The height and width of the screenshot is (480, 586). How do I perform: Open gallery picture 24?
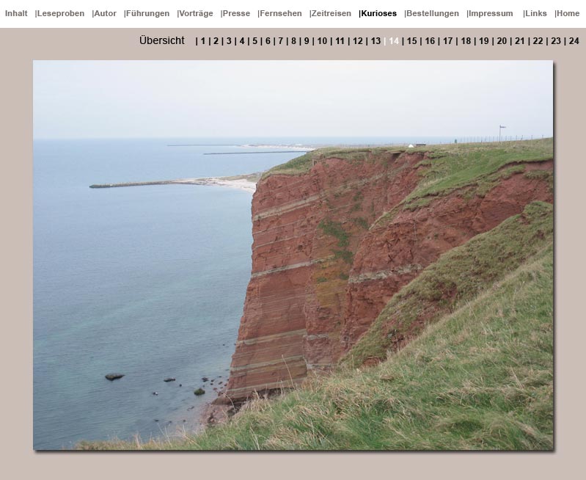coord(574,41)
